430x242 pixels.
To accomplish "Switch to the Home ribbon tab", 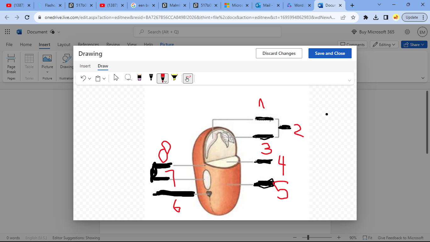I will [x=26, y=44].
